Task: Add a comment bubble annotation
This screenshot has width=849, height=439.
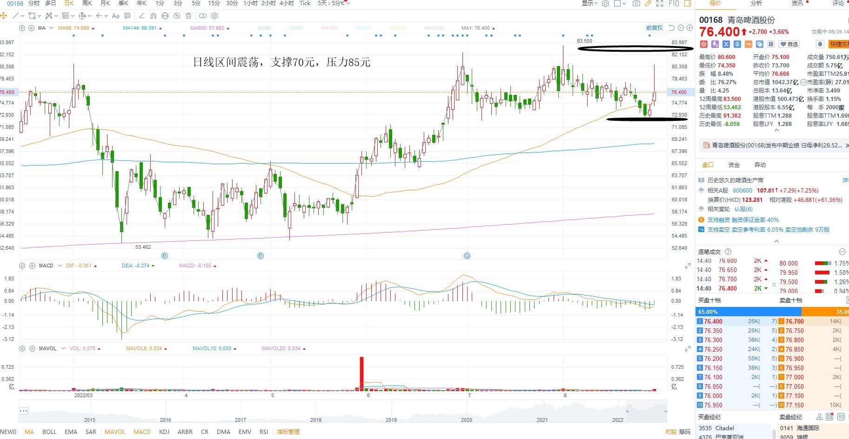Action: coord(127,16)
